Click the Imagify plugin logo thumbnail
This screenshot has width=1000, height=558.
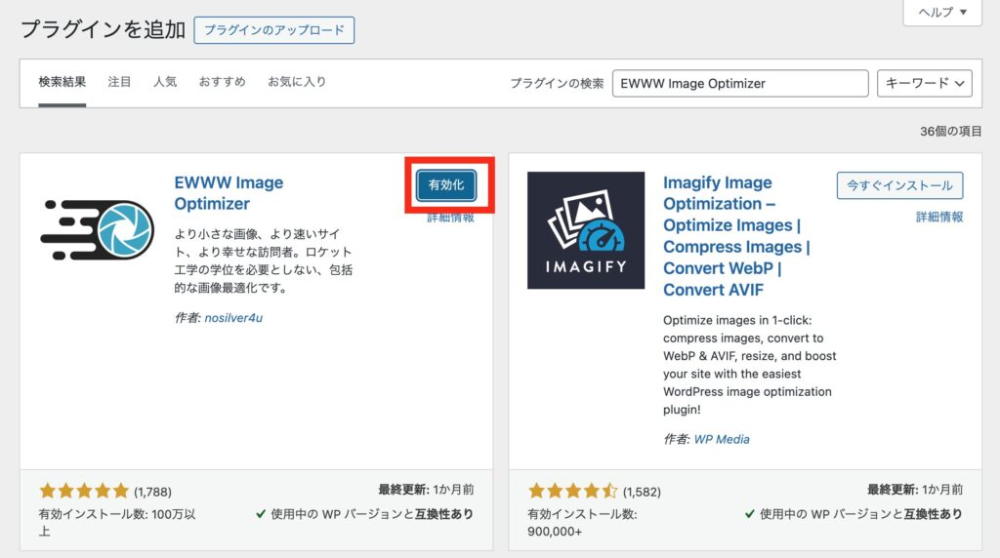point(586,230)
